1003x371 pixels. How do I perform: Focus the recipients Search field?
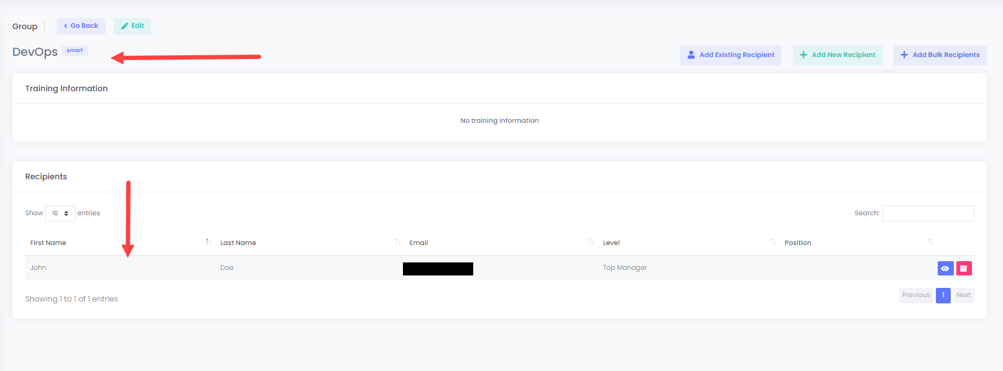[x=928, y=213]
